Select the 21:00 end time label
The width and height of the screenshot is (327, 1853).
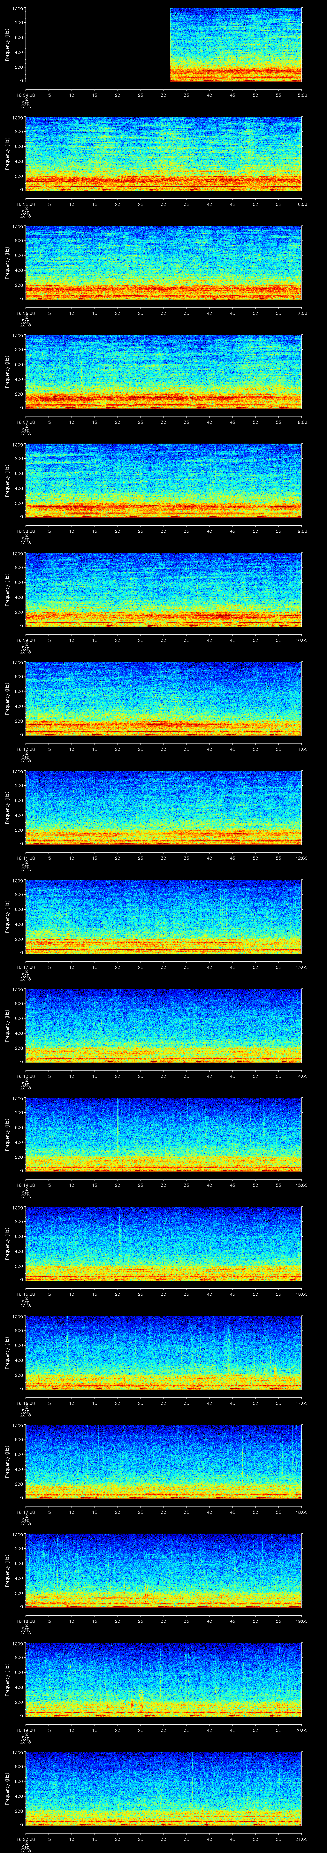pyautogui.click(x=302, y=1839)
